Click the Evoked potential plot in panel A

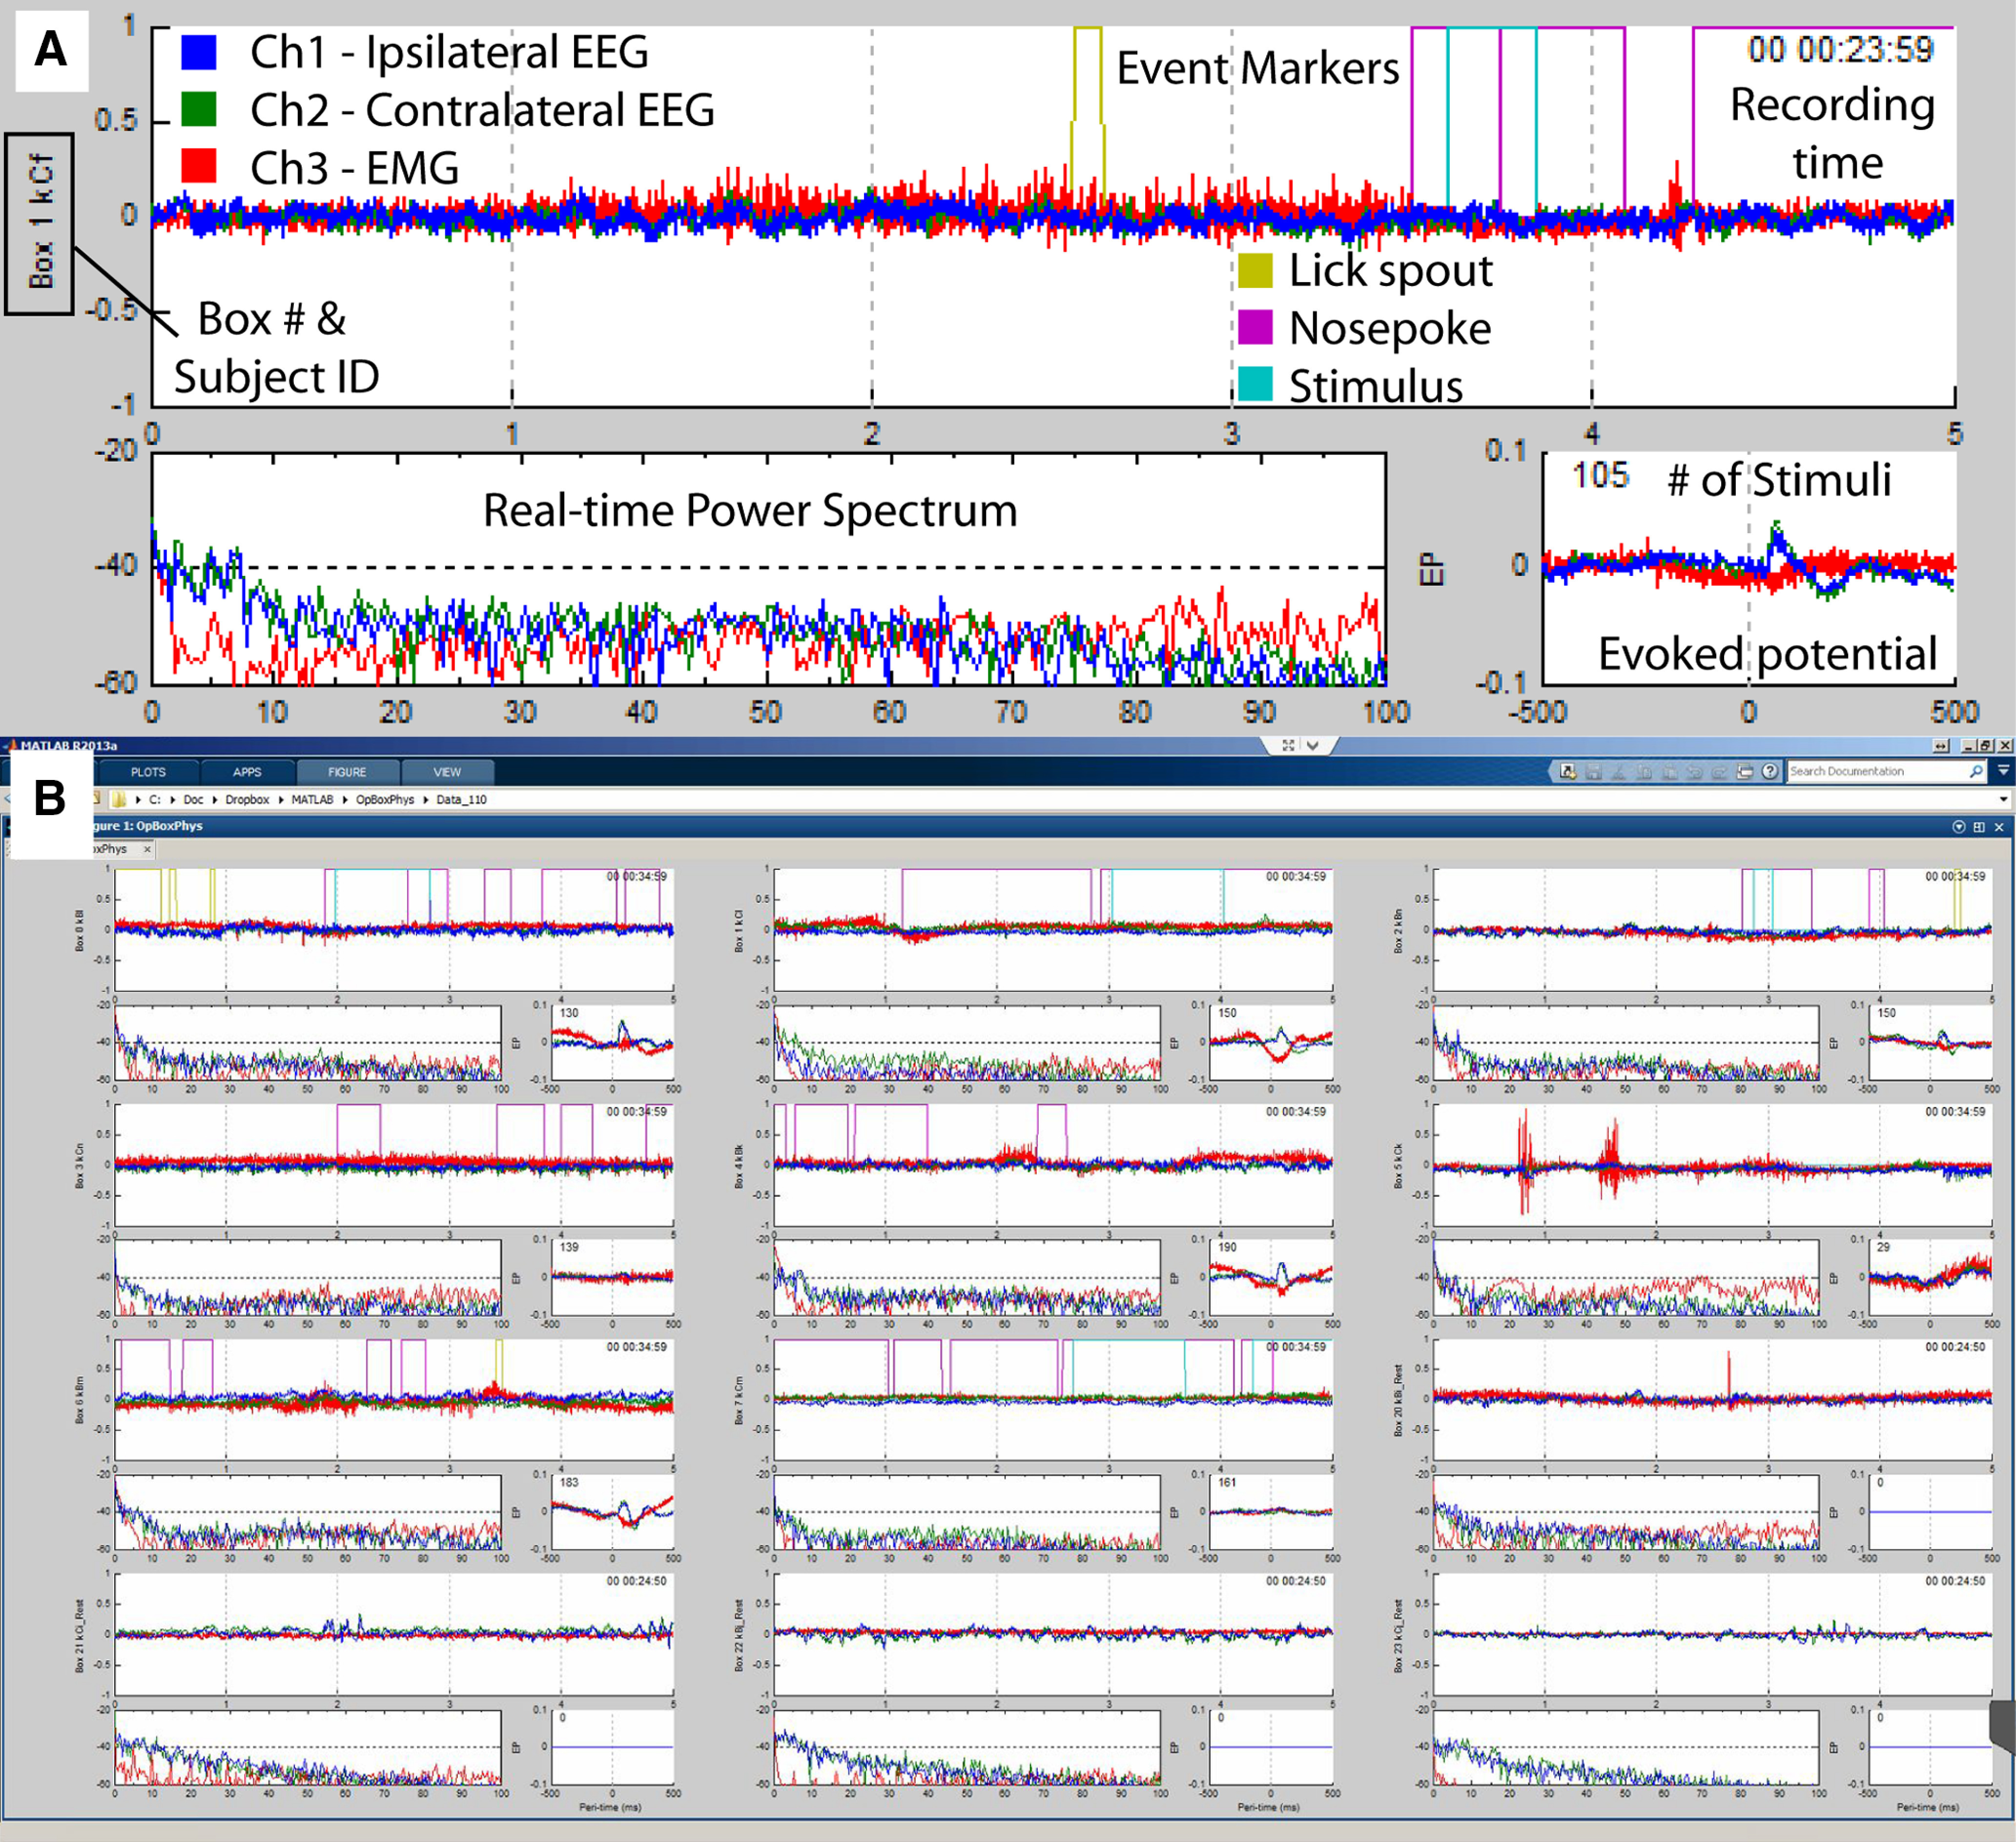pos(1749,569)
